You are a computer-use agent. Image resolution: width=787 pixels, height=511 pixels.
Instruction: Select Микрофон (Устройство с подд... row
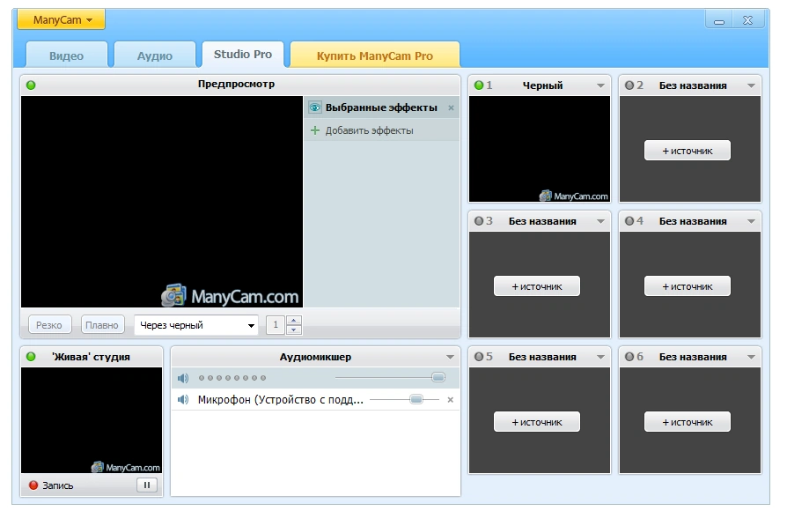(315, 400)
